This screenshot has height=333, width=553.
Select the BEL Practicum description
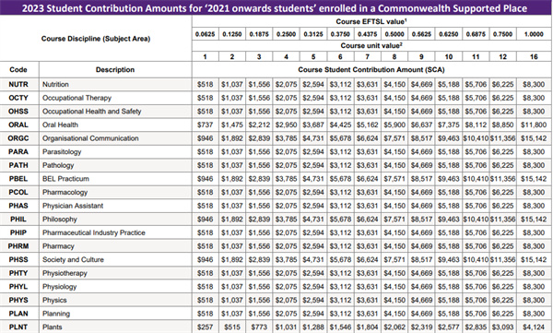[65, 179]
